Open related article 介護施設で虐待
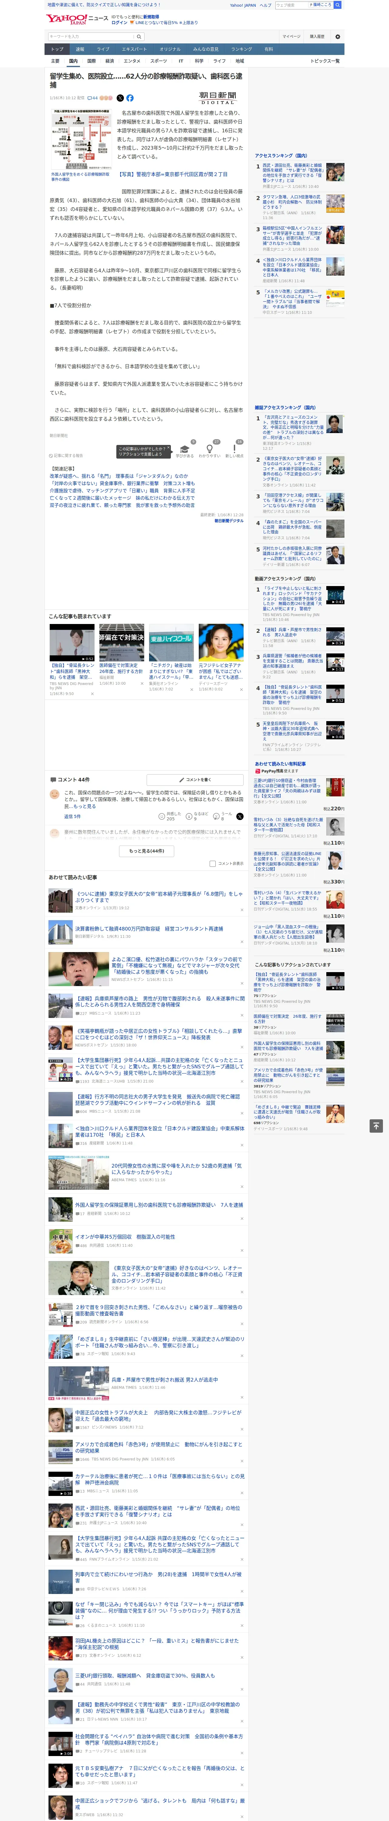The width and height of the screenshot is (389, 1821). pos(122,490)
